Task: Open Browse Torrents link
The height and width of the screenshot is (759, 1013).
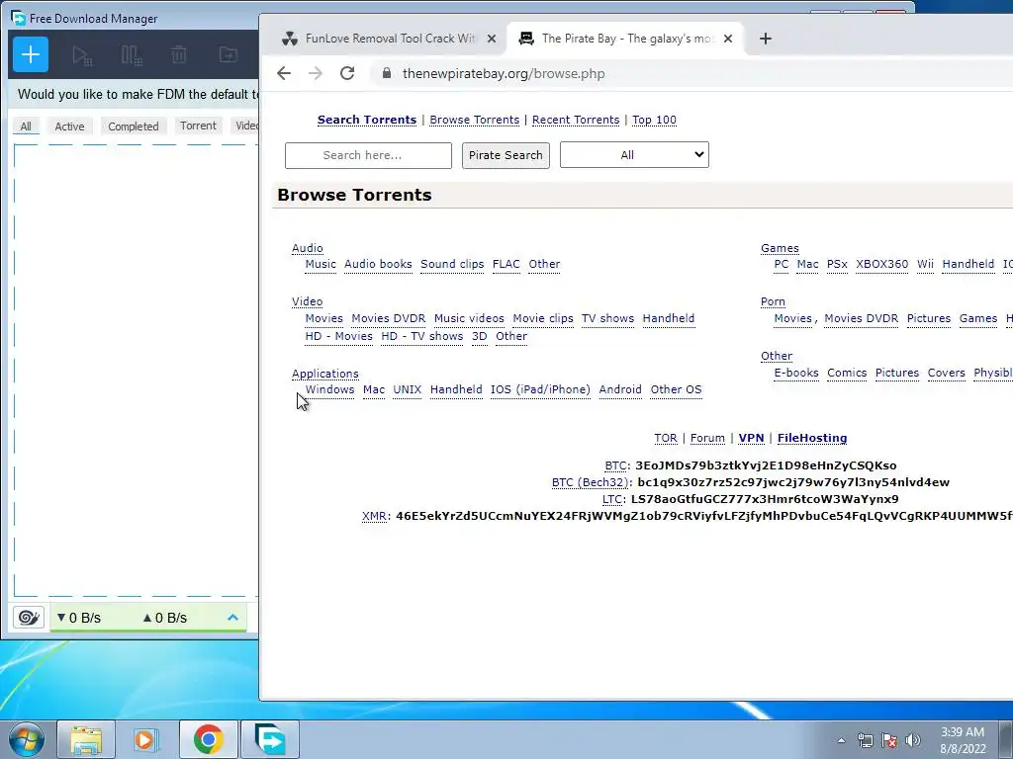Action: (x=474, y=120)
